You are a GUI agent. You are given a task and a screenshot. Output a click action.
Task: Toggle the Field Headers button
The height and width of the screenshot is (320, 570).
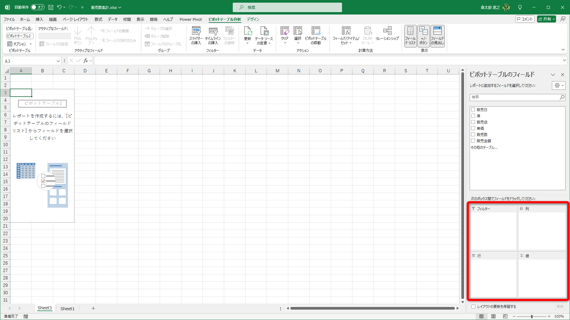[437, 36]
